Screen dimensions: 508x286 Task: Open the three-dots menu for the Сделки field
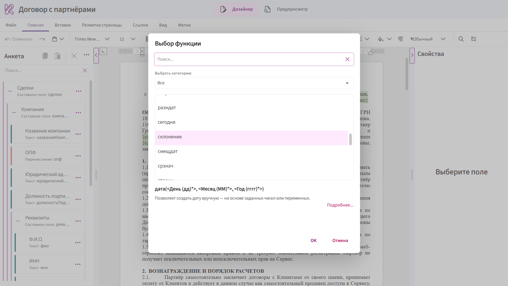79,91
